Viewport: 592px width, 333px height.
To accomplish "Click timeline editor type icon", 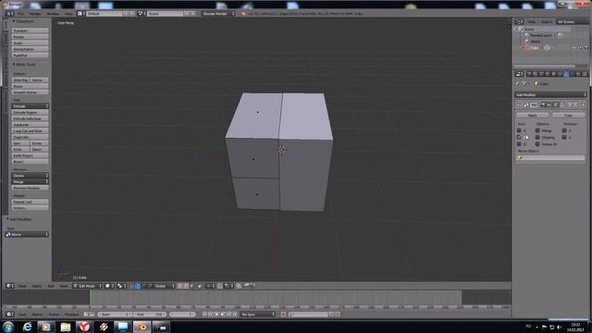I will pos(10,314).
